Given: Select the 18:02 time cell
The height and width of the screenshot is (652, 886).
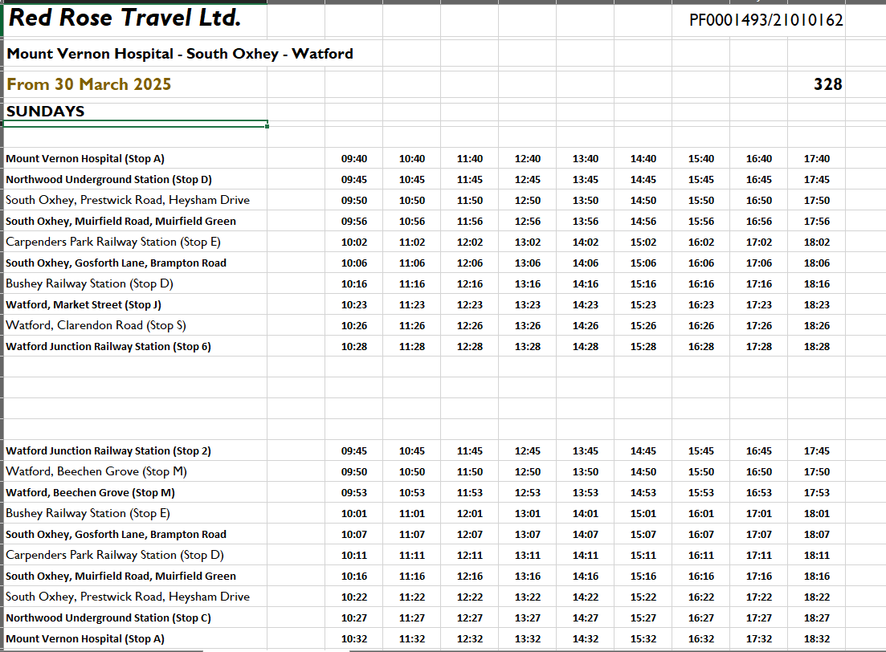Looking at the screenshot, I should (x=817, y=242).
